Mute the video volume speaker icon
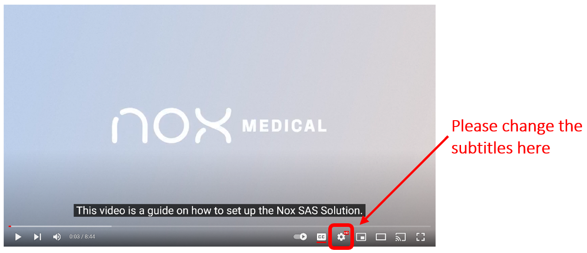 pos(57,237)
